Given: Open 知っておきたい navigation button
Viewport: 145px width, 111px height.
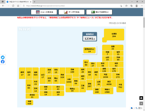Looking at the screenshot, I should [x=99, y=12].
